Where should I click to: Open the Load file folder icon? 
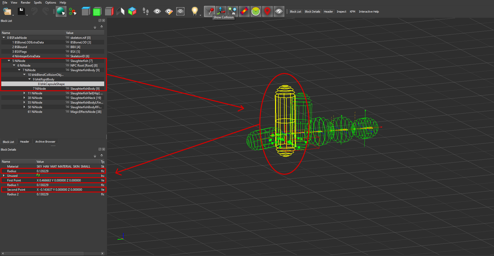coord(7,12)
